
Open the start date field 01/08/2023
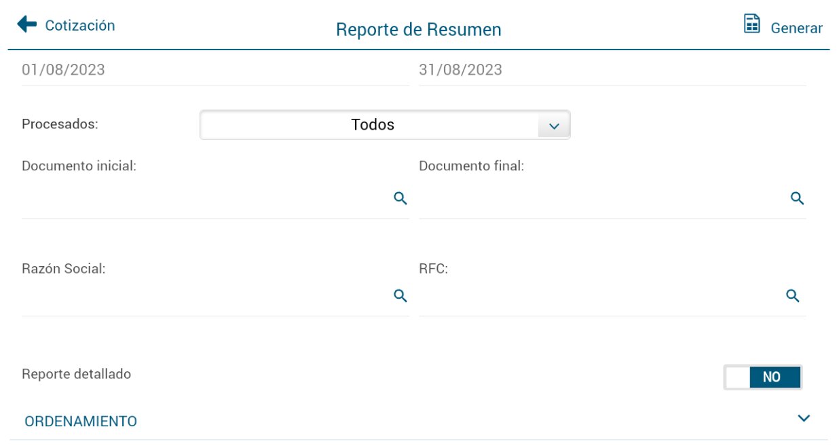point(215,69)
